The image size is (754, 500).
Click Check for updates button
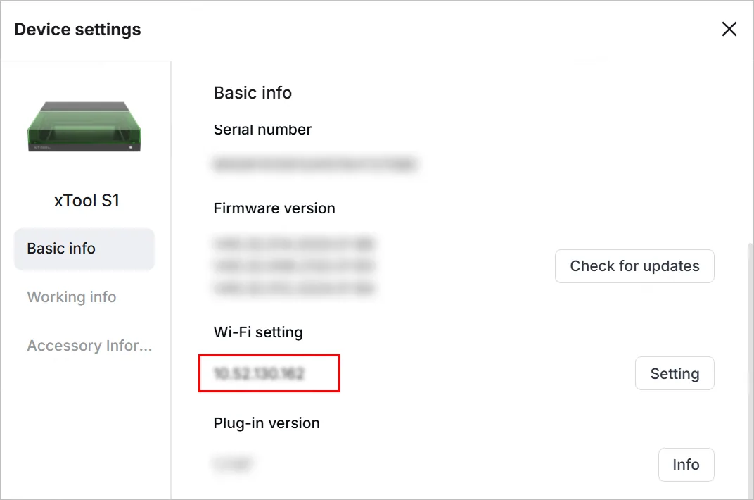click(634, 266)
